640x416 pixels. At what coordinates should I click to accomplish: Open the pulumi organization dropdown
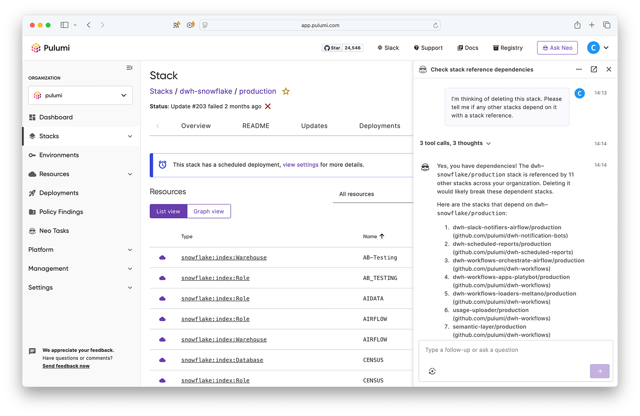(x=80, y=96)
